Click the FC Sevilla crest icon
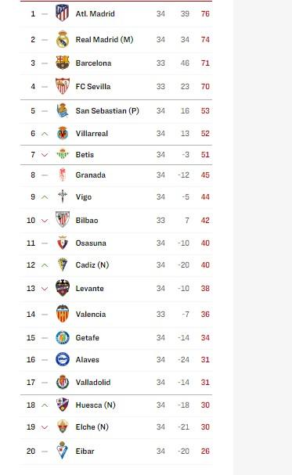Viewport: 292px width, 475px height. pos(63,86)
